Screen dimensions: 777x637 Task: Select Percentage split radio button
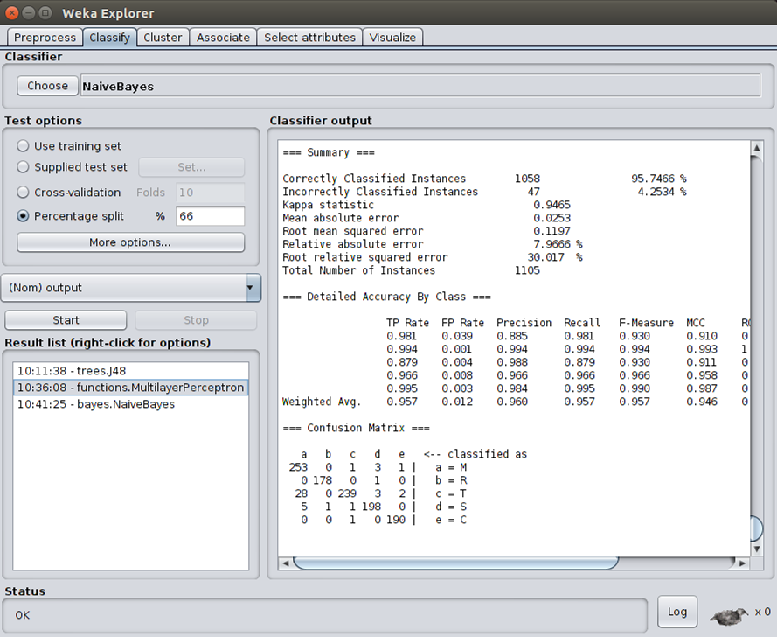23,216
